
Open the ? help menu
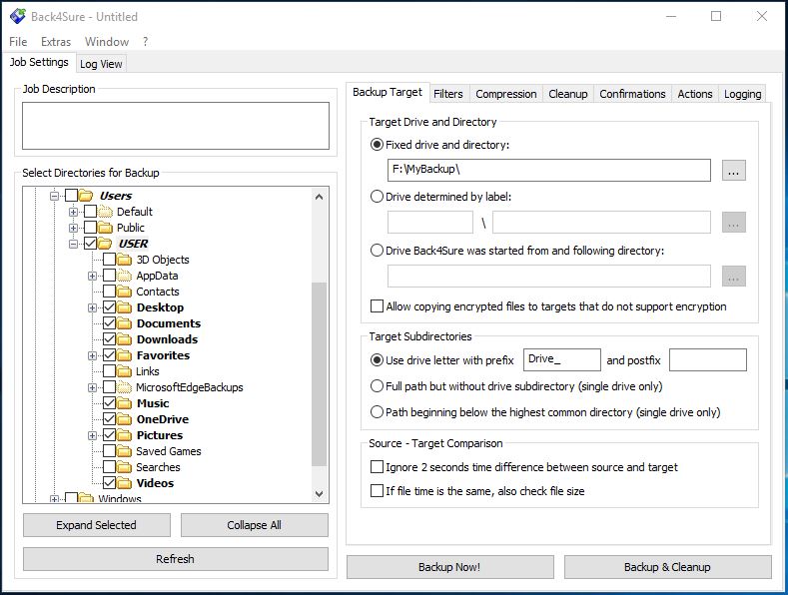[x=145, y=42]
